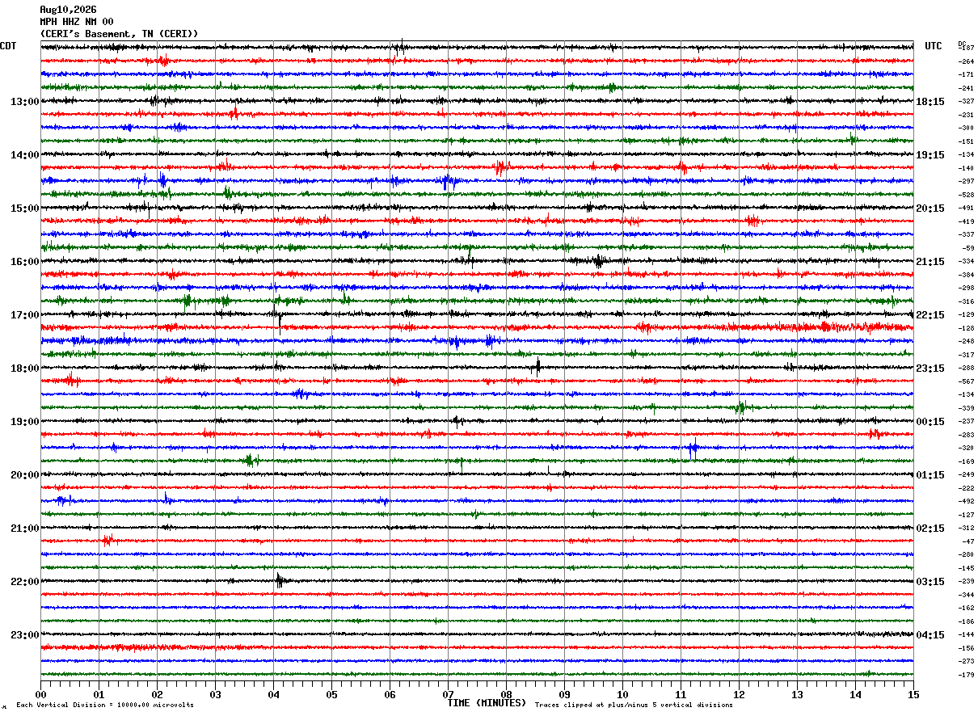
Task: Click the DC offset value '-567'
Action: tap(966, 381)
